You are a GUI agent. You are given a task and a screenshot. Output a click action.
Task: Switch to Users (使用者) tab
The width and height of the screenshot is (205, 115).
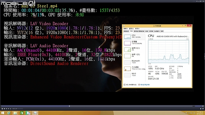pos(151,31)
